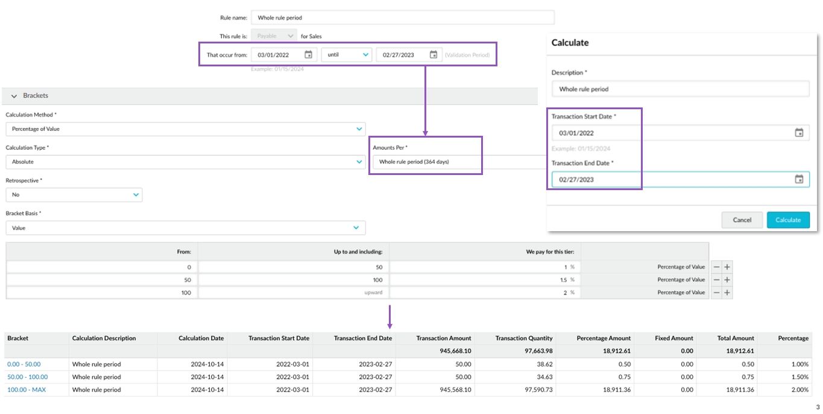Remove the first bracket tier with minus
823x414 pixels.
point(716,267)
